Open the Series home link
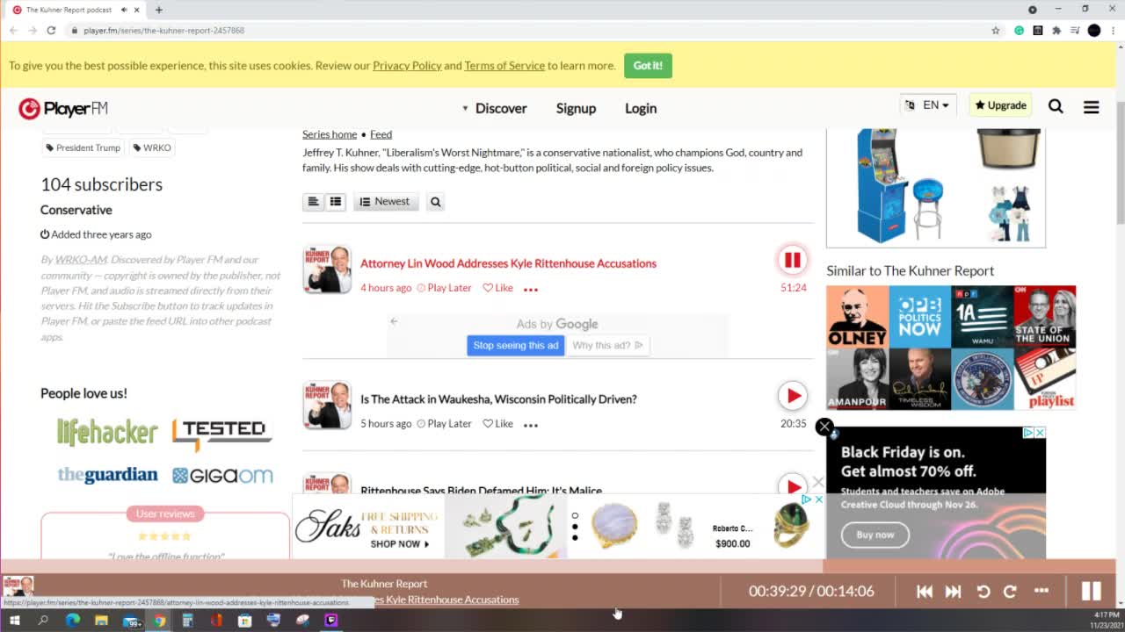Image resolution: width=1125 pixels, height=632 pixels. [x=330, y=134]
